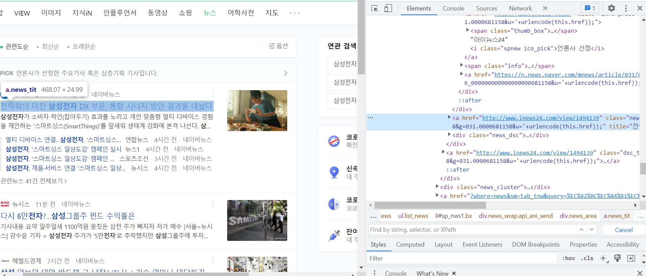Toggle the :hov element state panel
This screenshot has width=646, height=276.
coord(568,258)
